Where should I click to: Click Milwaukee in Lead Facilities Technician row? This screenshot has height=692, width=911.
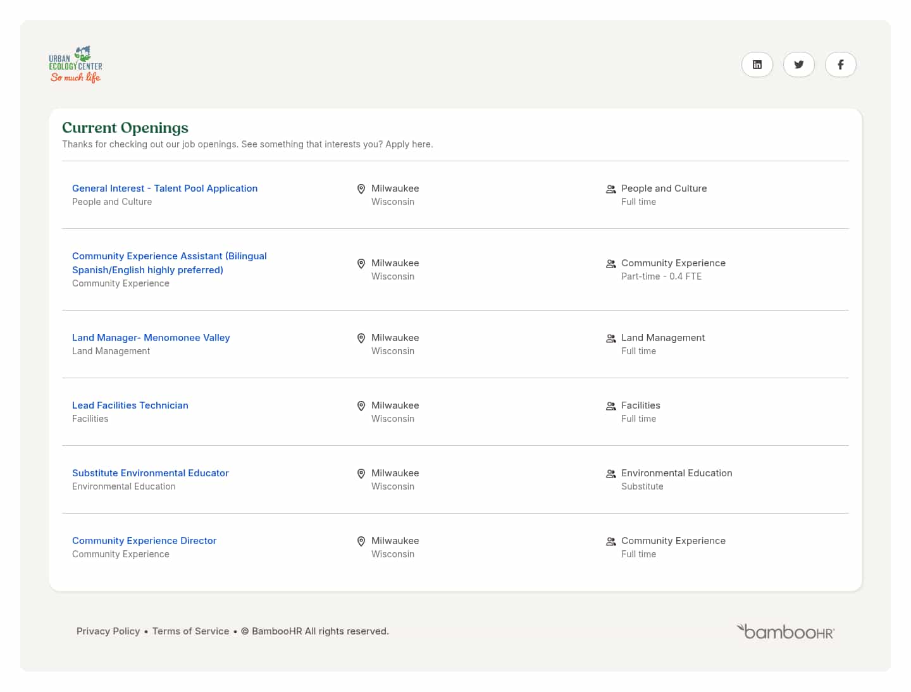(x=395, y=405)
